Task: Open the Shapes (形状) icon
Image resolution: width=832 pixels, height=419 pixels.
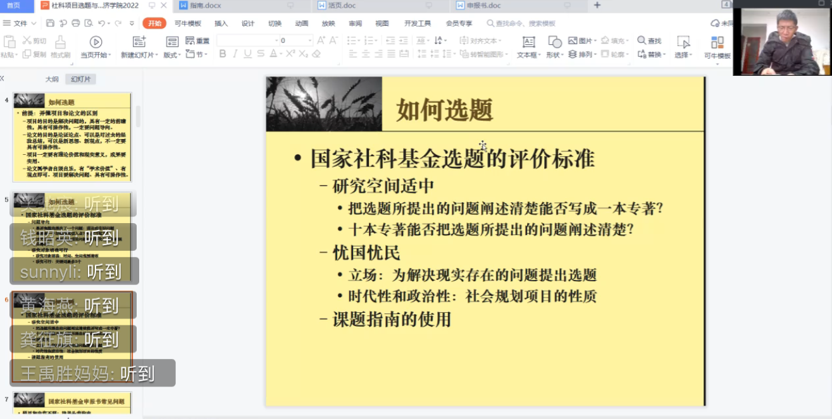Action: click(554, 42)
